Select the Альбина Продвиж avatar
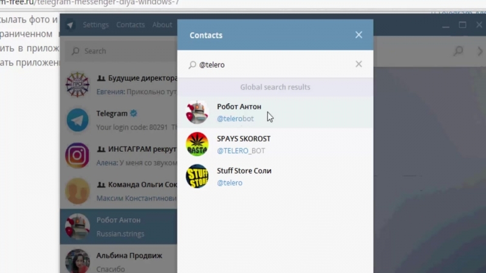486x273 pixels. pos(78,261)
